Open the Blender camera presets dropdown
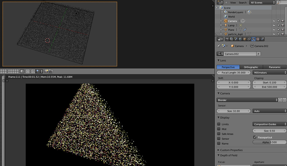The image size is (287, 166). click(x=247, y=100)
